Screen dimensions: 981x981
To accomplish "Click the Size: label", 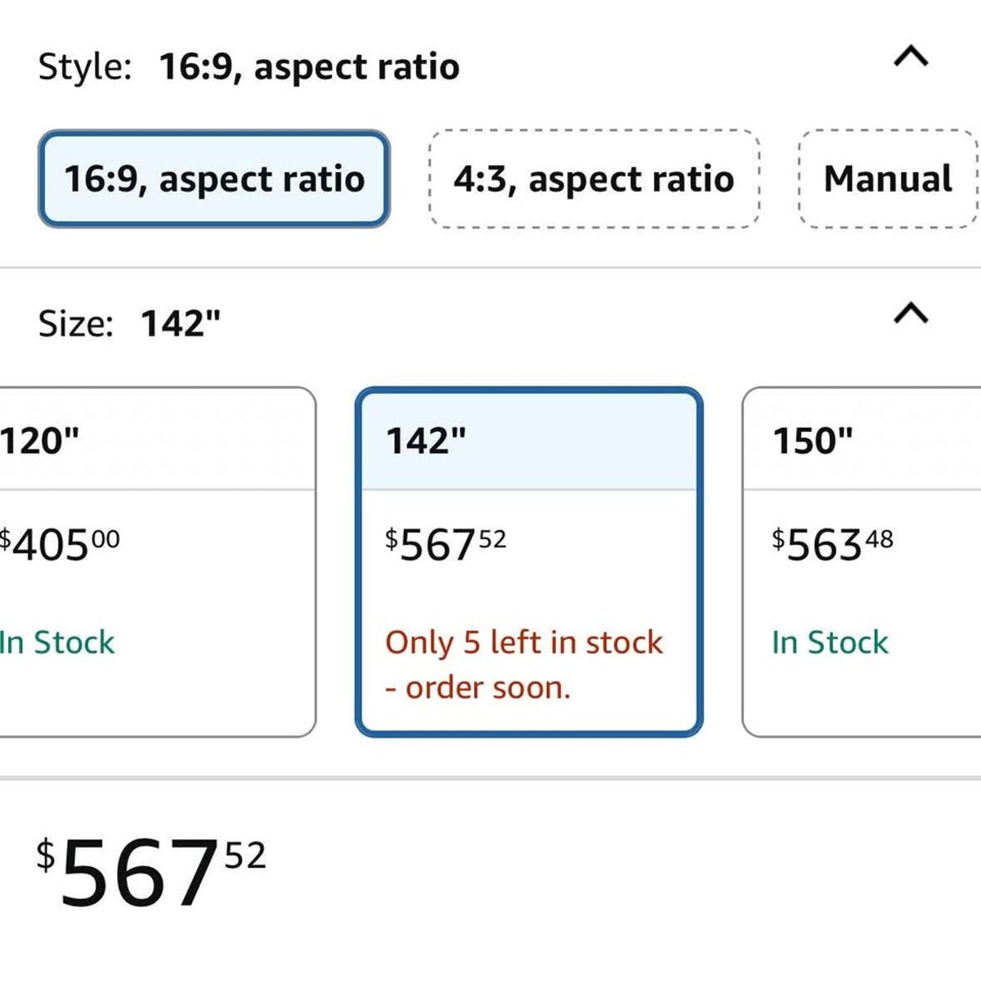I will pos(76,323).
